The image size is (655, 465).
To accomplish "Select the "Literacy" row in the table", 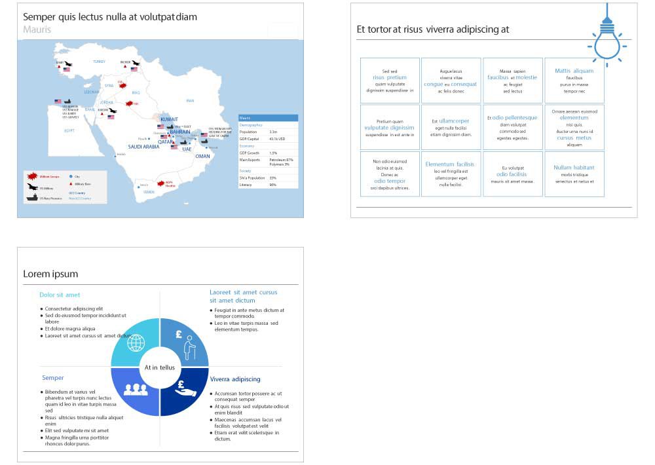I will [268, 185].
